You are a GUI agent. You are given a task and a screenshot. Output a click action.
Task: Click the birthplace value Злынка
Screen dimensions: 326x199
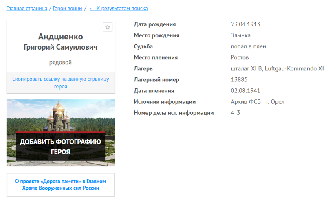[240, 35]
